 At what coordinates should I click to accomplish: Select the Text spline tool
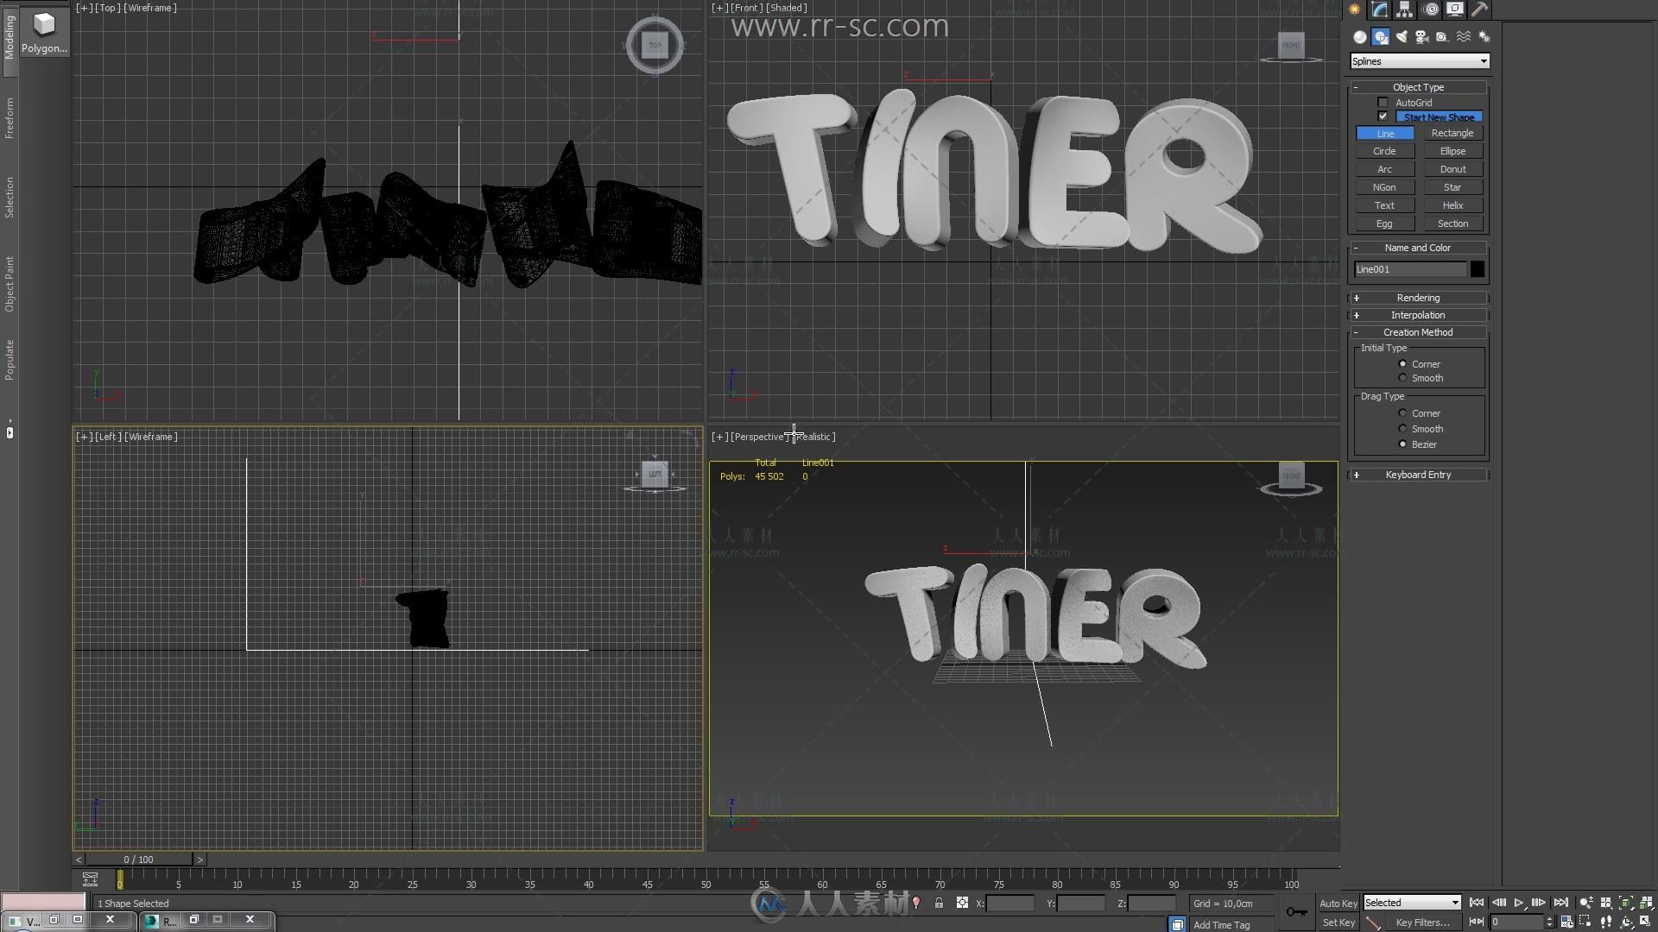pos(1383,205)
